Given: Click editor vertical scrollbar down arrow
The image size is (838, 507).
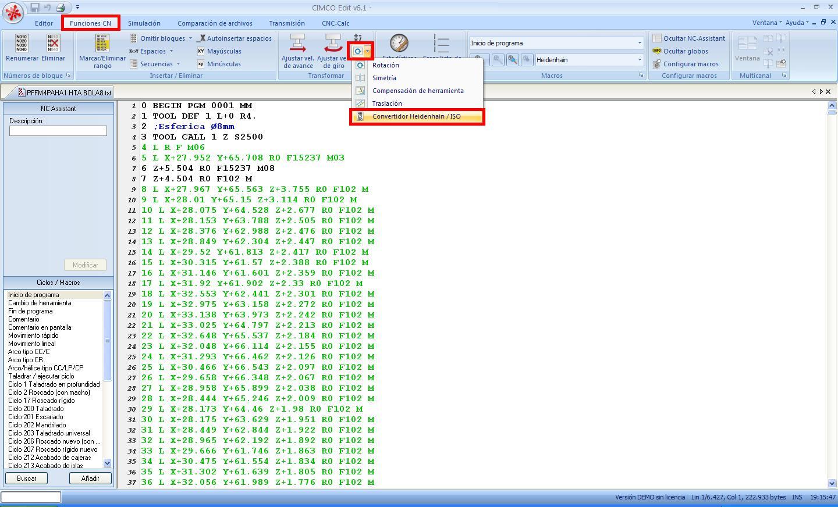Looking at the screenshot, I should tap(831, 483).
